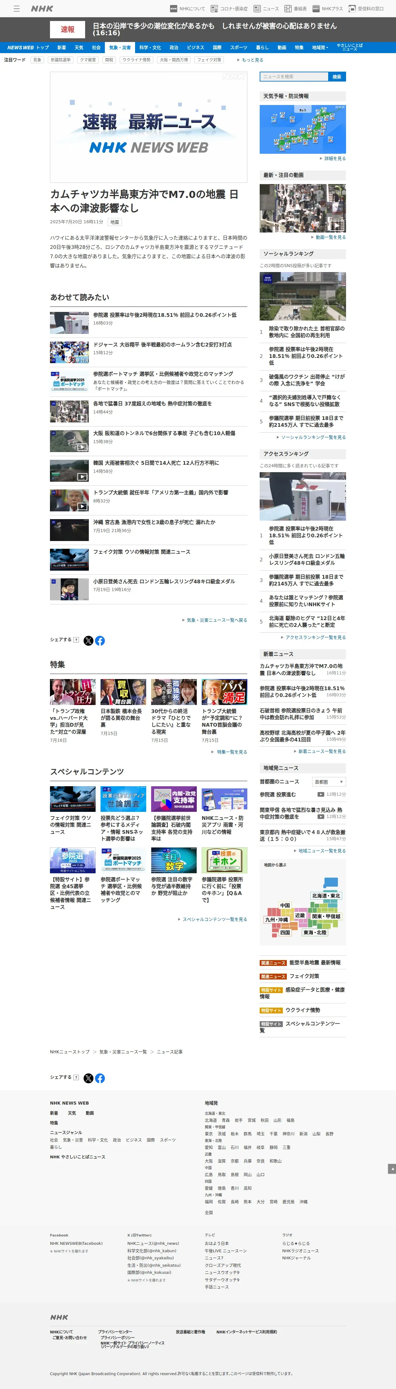Open NHKニュース(@nhk_news) footer link
Image resolution: width=396 pixels, height=1389 pixels.
(153, 1244)
